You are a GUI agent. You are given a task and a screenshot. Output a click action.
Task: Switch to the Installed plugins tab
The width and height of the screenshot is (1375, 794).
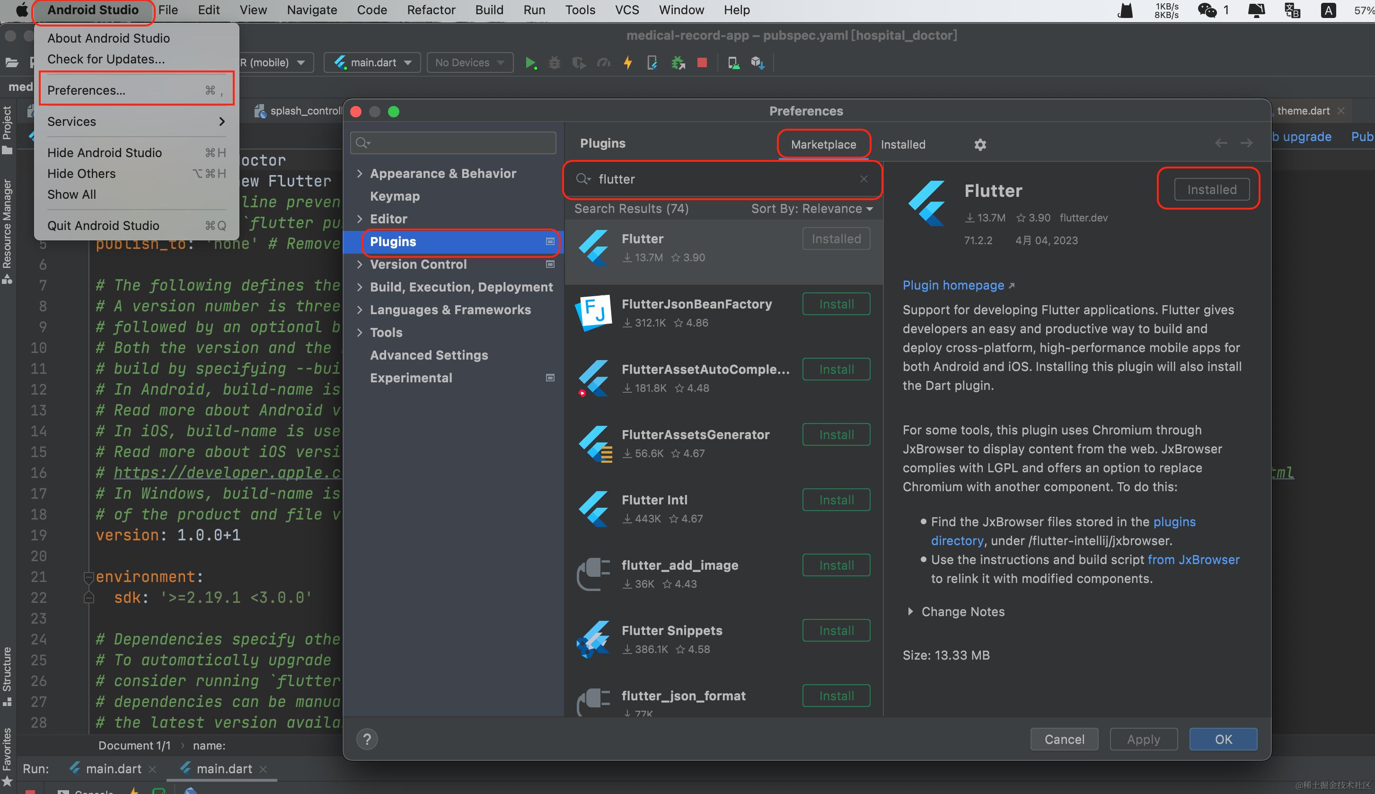coord(903,144)
